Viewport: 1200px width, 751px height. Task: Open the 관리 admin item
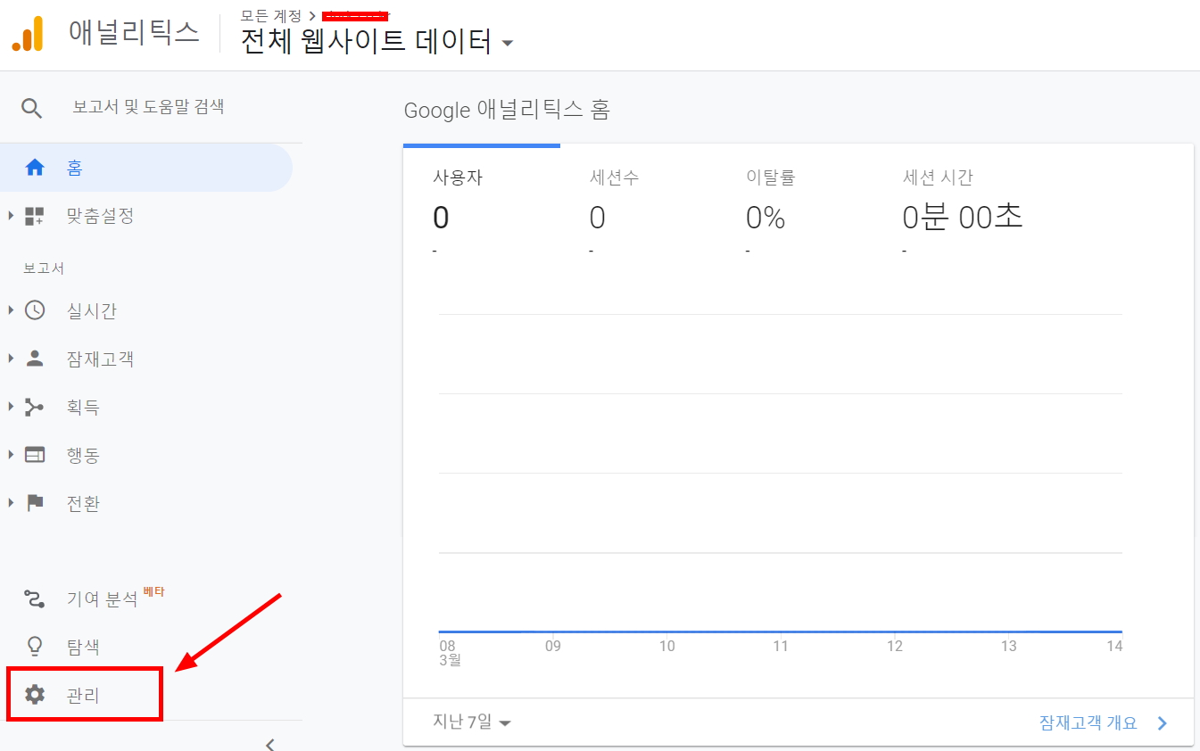(x=85, y=695)
